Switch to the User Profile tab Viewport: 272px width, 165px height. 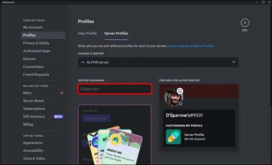point(88,33)
